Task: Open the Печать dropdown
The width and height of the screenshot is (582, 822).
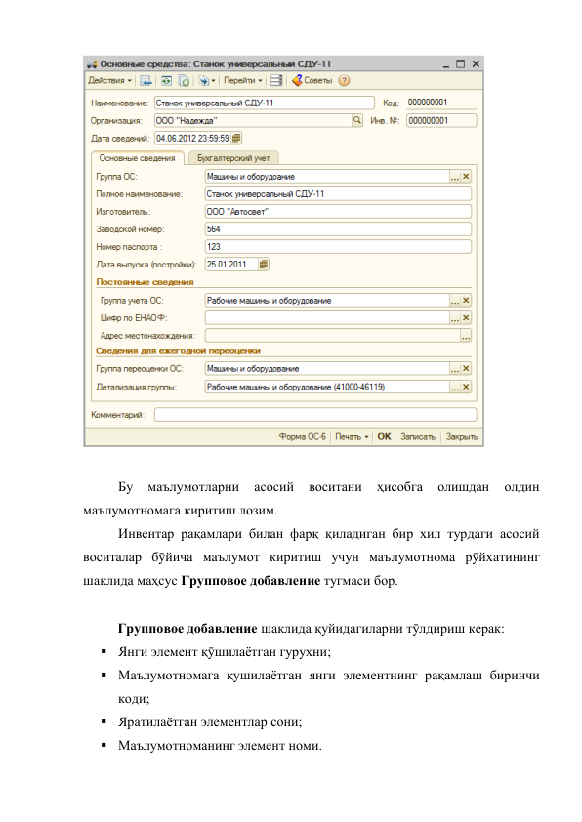Action: click(352, 436)
